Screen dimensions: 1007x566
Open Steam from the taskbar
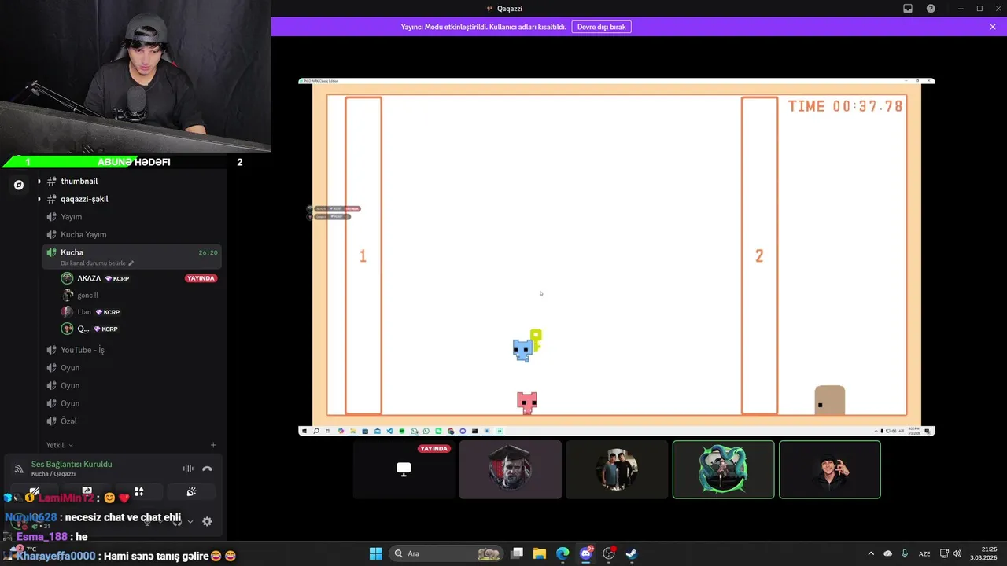tap(631, 553)
